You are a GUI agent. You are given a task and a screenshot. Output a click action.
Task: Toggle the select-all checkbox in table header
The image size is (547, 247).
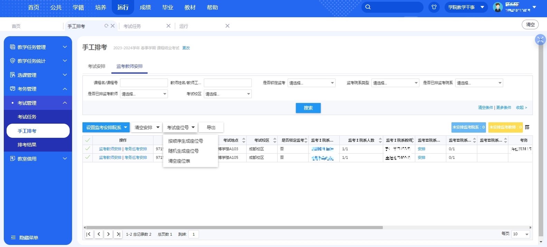point(88,140)
